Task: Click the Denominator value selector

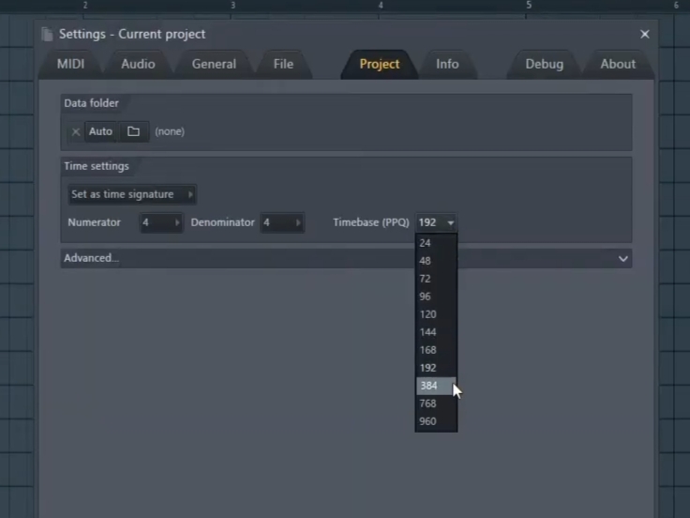Action: [x=281, y=222]
